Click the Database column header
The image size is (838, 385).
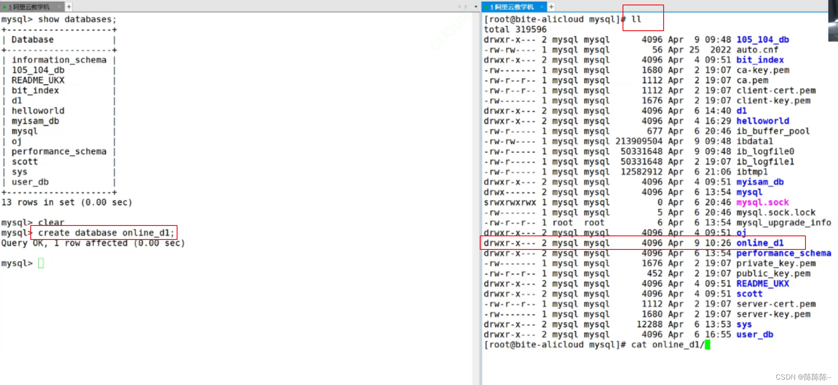(33, 40)
